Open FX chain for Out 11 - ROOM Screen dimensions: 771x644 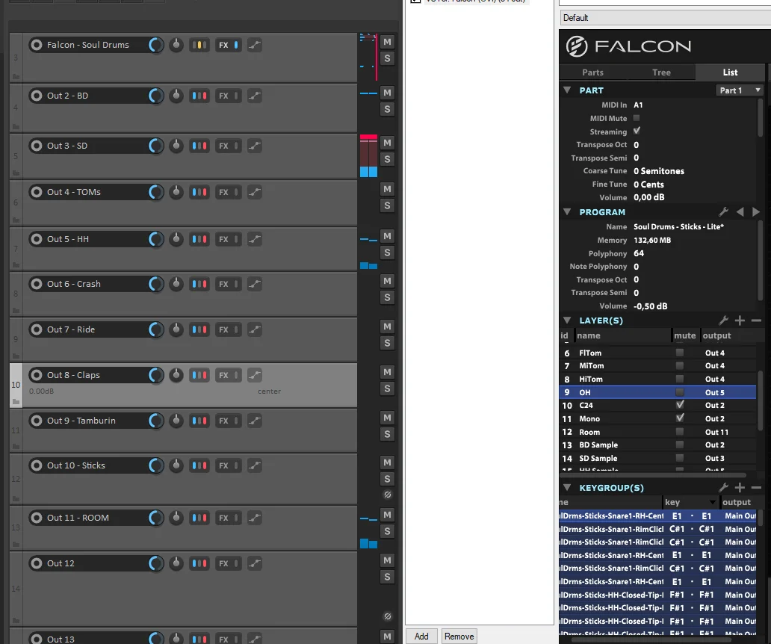223,518
